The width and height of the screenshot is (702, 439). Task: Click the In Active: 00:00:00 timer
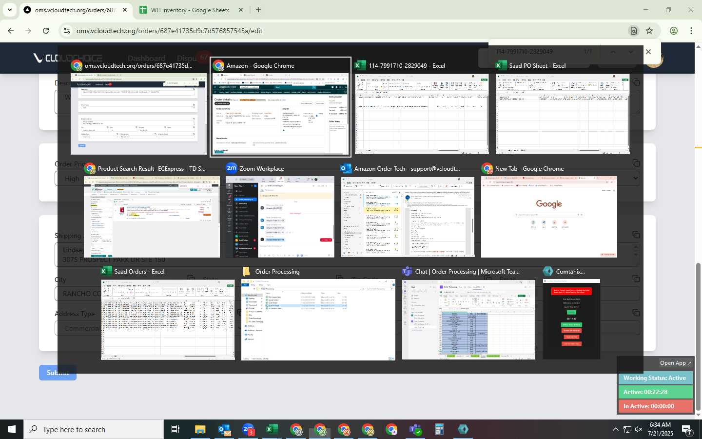point(655,406)
